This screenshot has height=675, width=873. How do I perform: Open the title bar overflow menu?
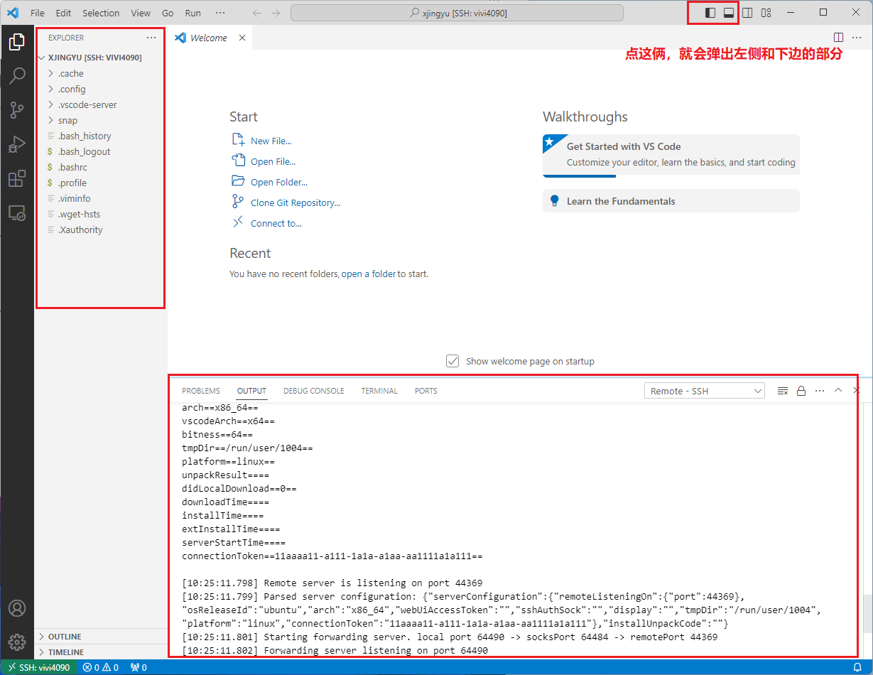pos(220,13)
